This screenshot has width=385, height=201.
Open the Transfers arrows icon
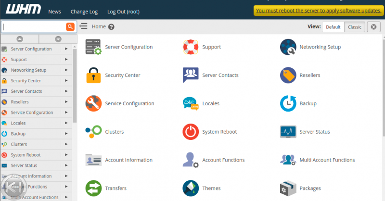click(93, 188)
